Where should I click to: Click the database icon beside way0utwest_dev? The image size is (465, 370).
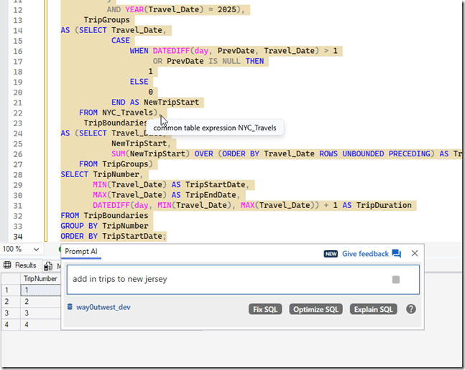pos(70,307)
